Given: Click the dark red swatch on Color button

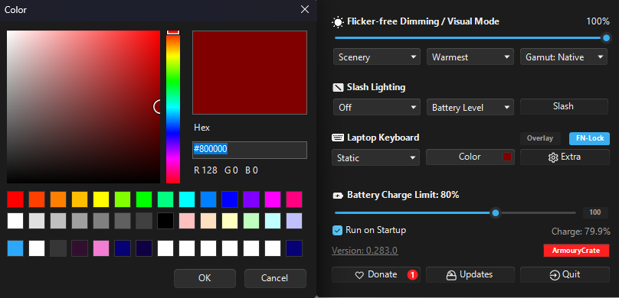Looking at the screenshot, I should coord(507,157).
